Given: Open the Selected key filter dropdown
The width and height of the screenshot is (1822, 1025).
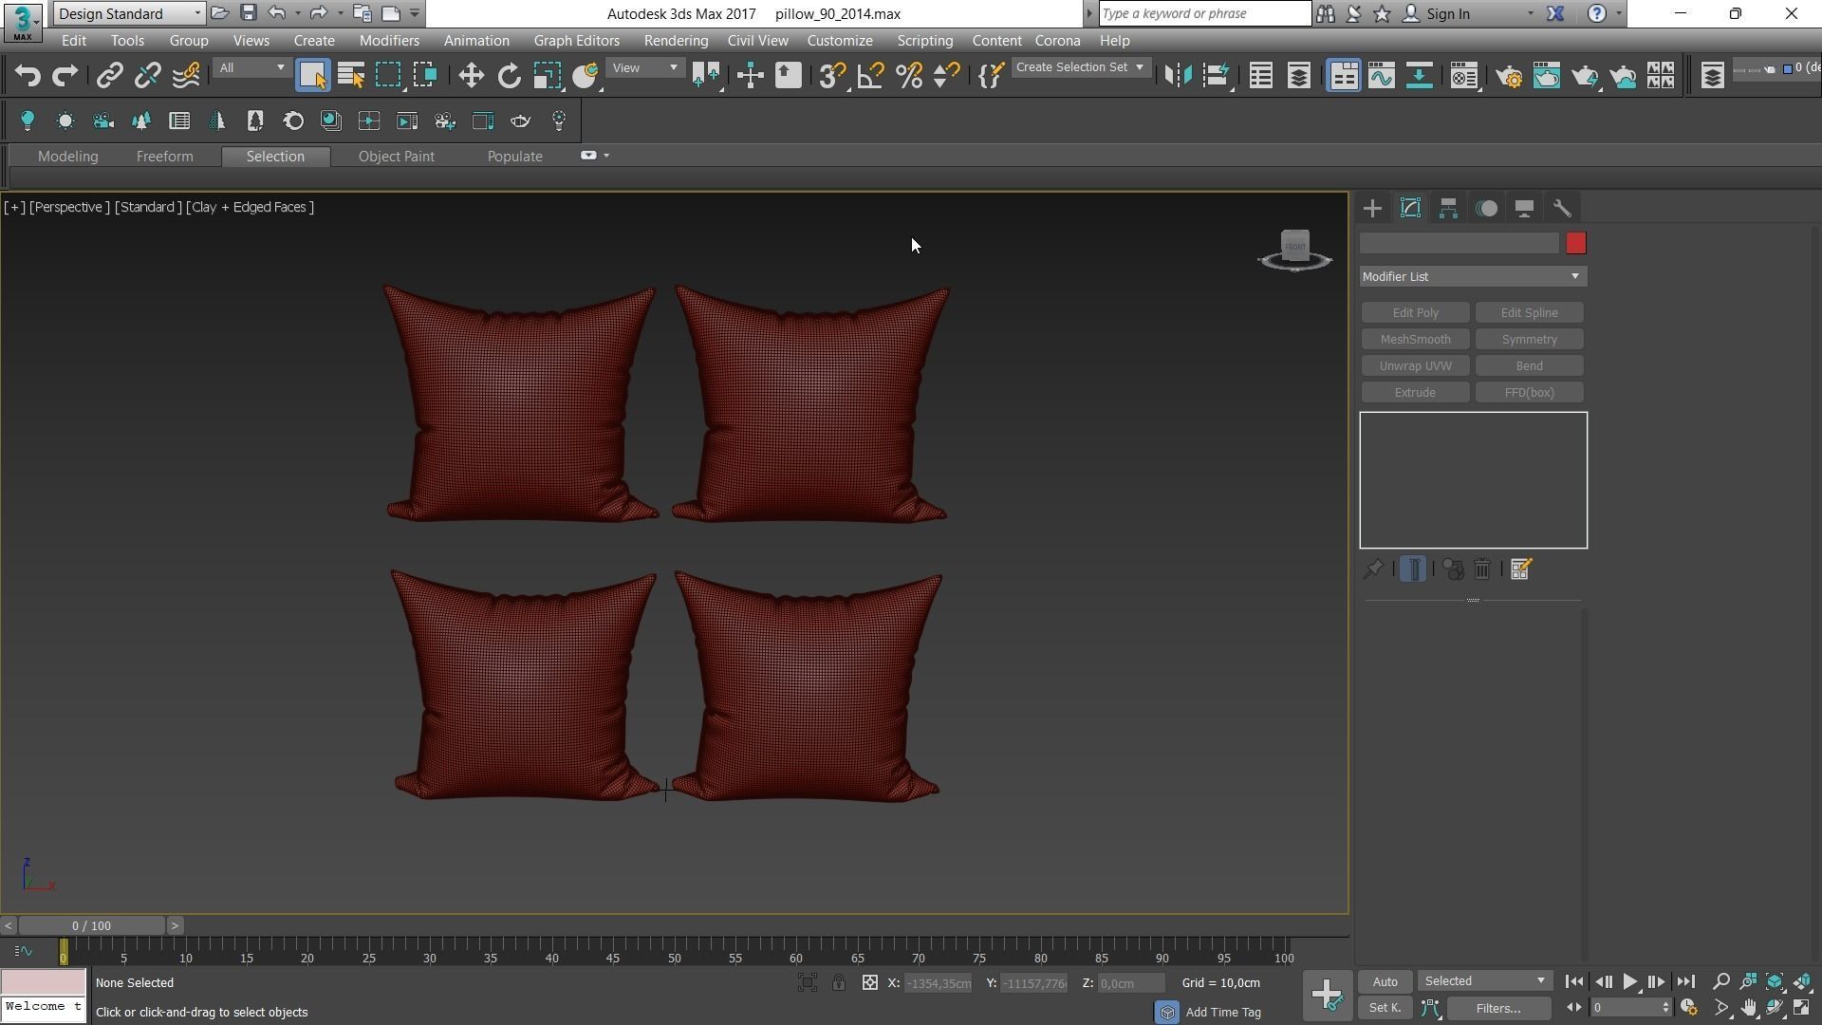Looking at the screenshot, I should 1485,981.
